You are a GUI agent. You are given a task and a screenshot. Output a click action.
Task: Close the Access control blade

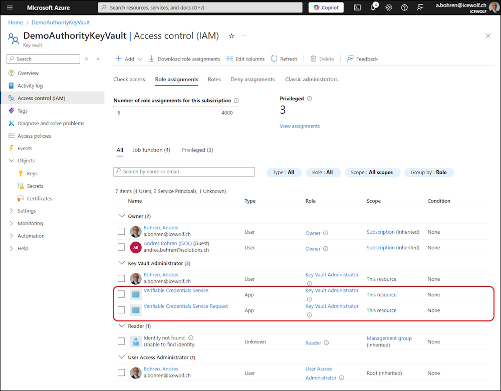488,36
